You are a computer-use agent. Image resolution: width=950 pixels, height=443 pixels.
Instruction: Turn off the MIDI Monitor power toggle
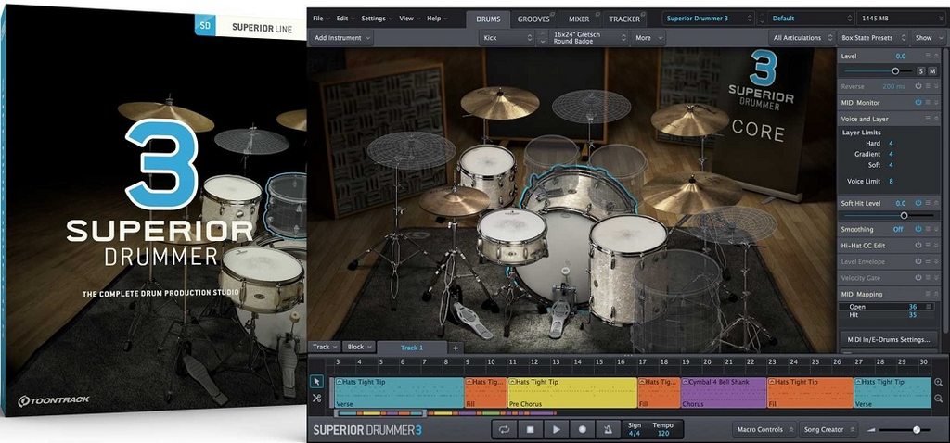(x=918, y=103)
